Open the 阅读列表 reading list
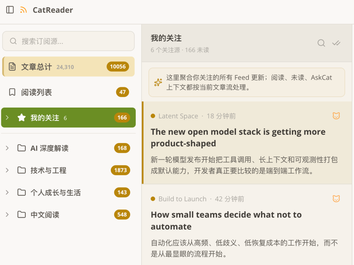Screen dimensions: 354x265 tap(69, 92)
